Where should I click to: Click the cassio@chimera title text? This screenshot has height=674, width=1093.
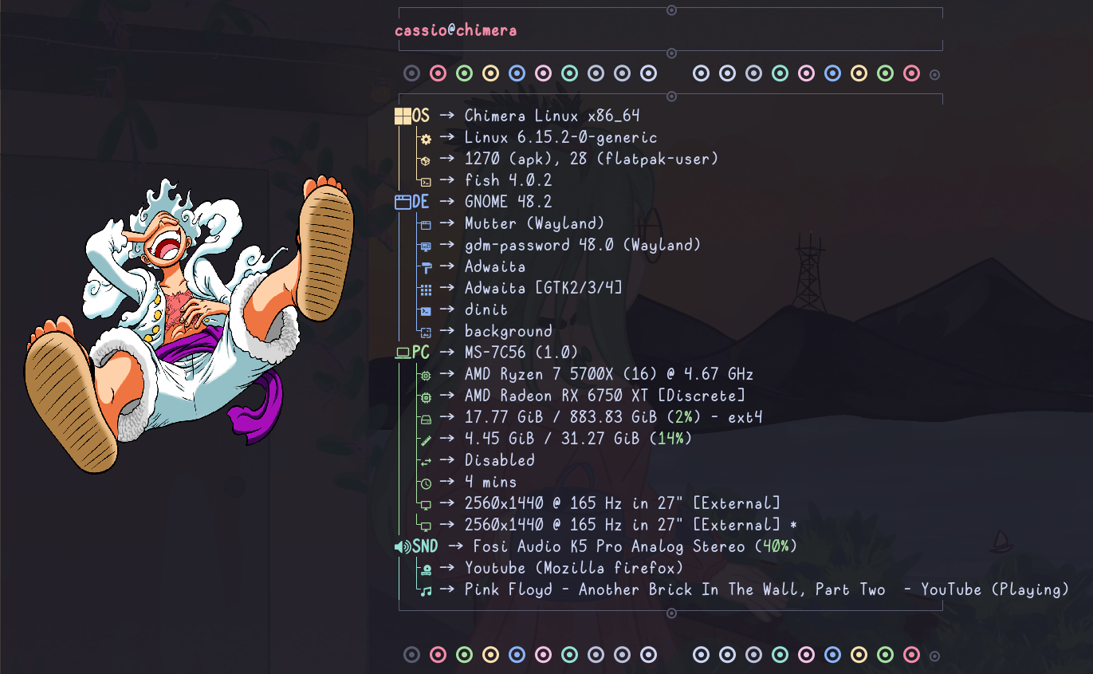pos(456,30)
